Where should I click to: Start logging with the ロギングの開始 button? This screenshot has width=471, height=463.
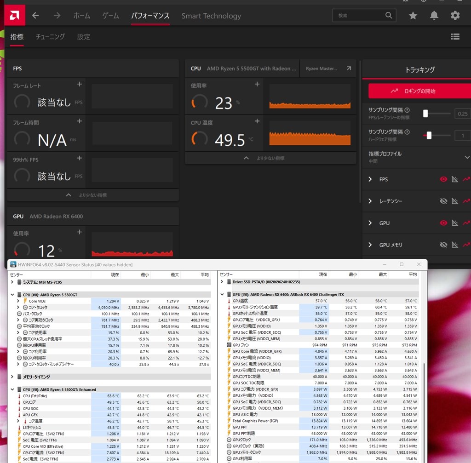tap(419, 91)
